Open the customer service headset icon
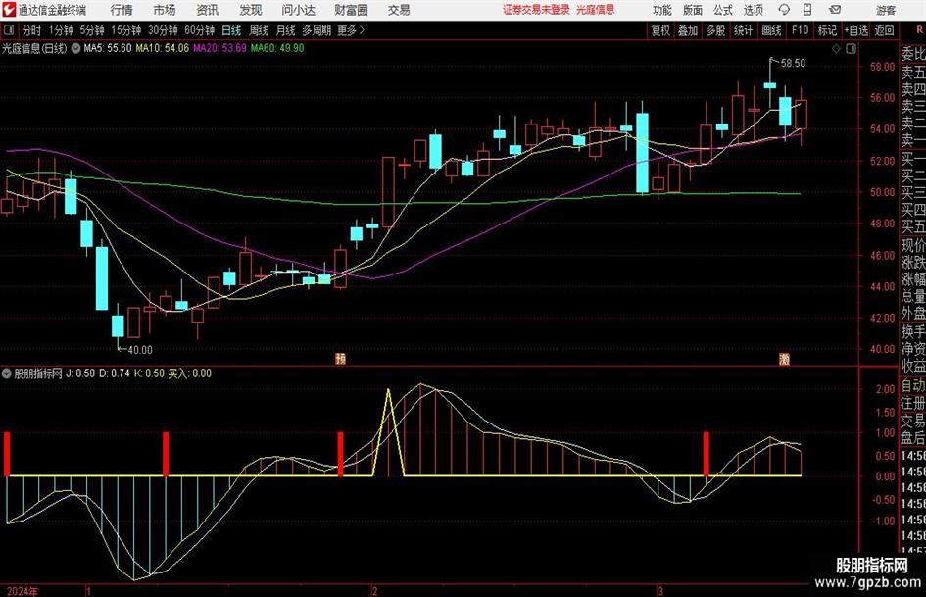Image resolution: width=926 pixels, height=597 pixels. (784, 10)
